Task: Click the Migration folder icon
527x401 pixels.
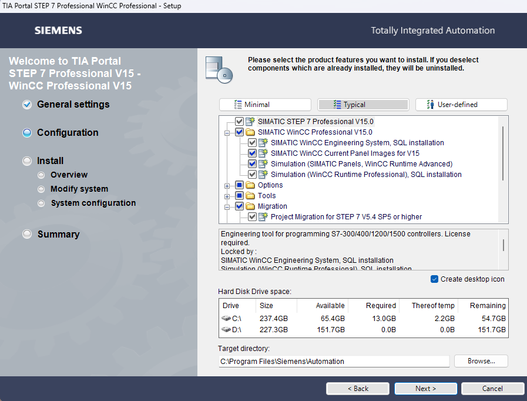Action: (250, 206)
